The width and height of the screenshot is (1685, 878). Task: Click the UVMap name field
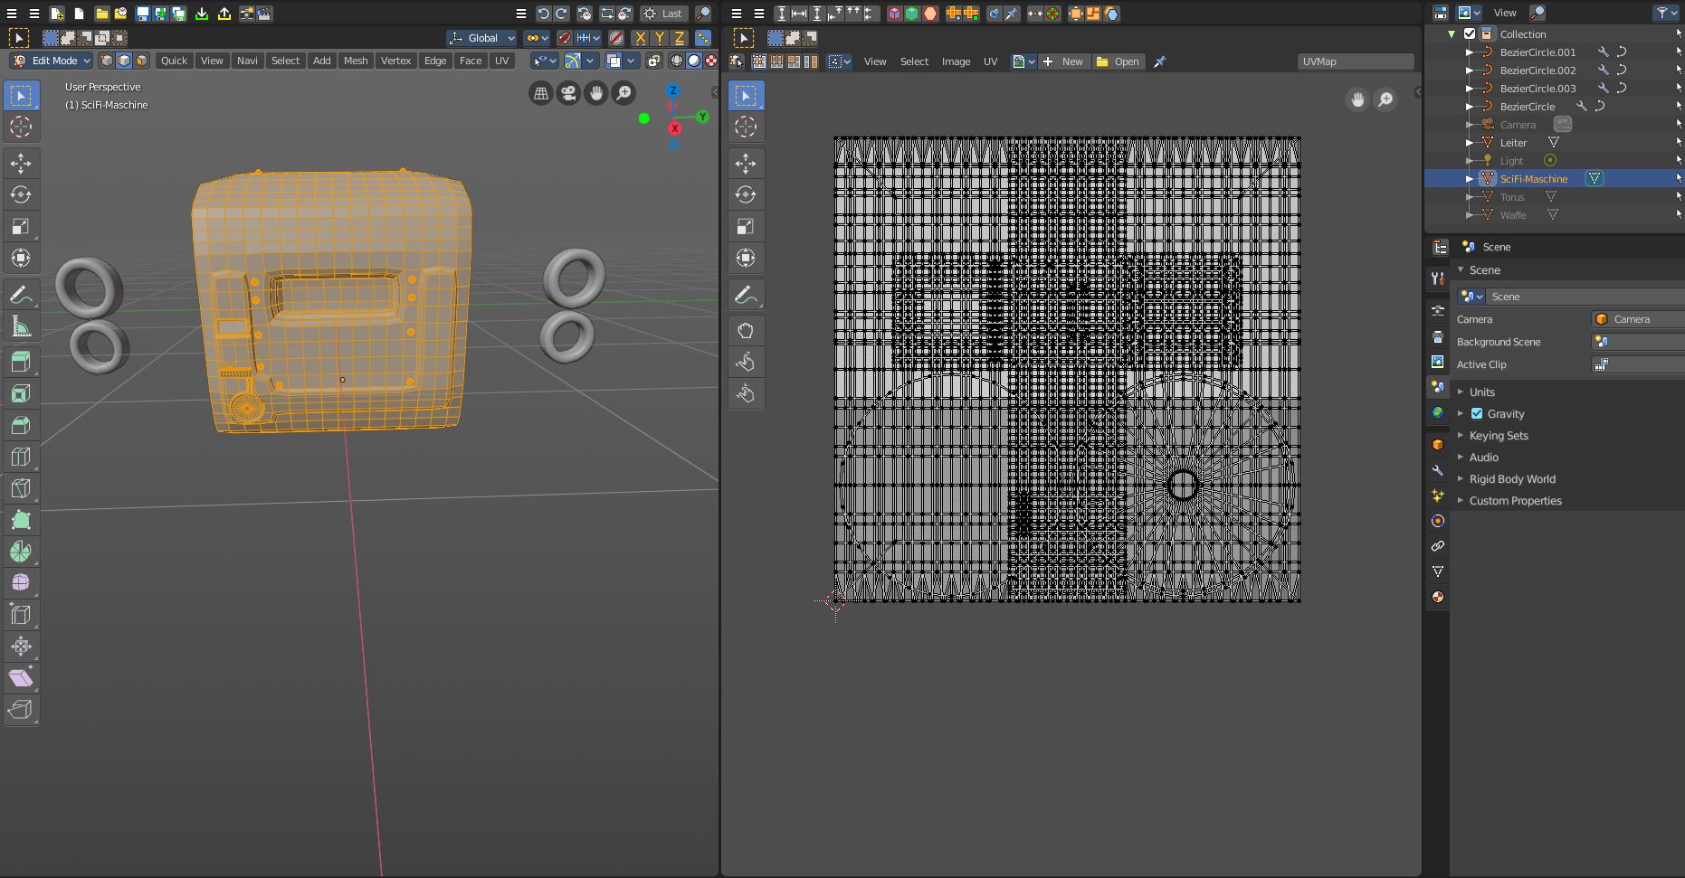pyautogui.click(x=1355, y=61)
